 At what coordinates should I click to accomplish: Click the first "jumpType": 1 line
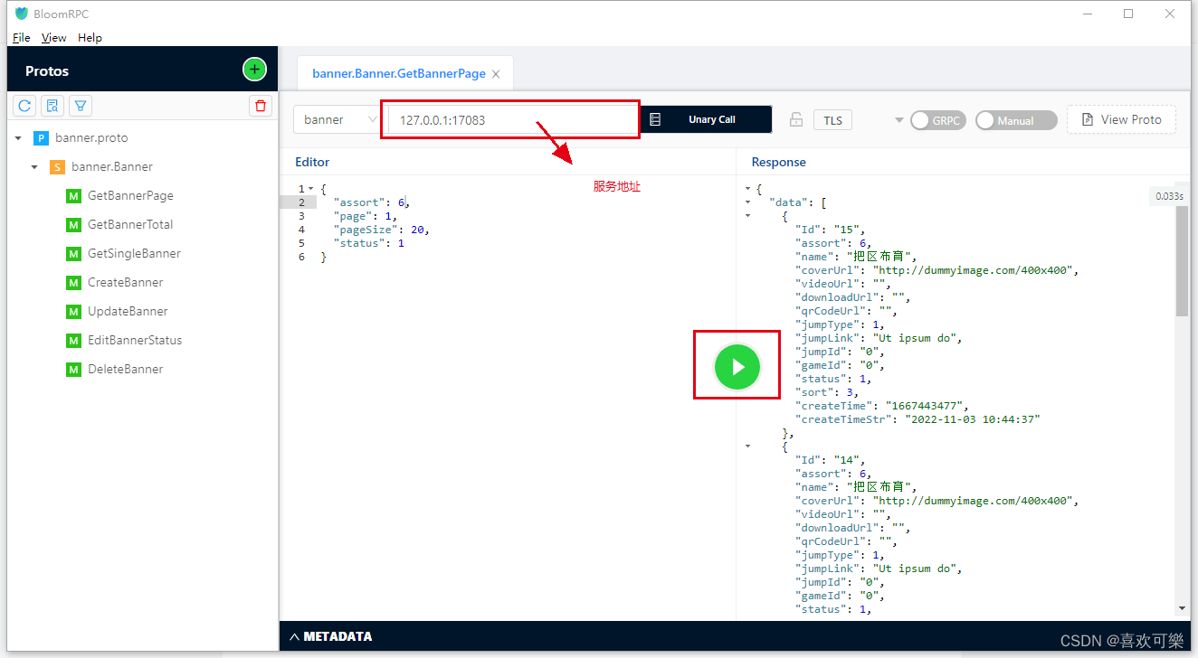pos(841,324)
